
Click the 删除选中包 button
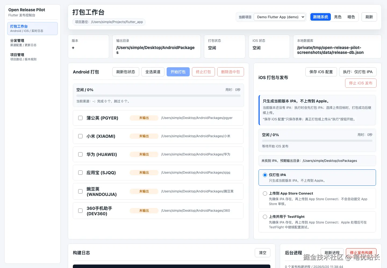pos(231,72)
